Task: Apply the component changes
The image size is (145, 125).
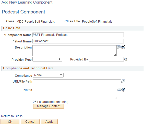Action: (x=49, y=122)
